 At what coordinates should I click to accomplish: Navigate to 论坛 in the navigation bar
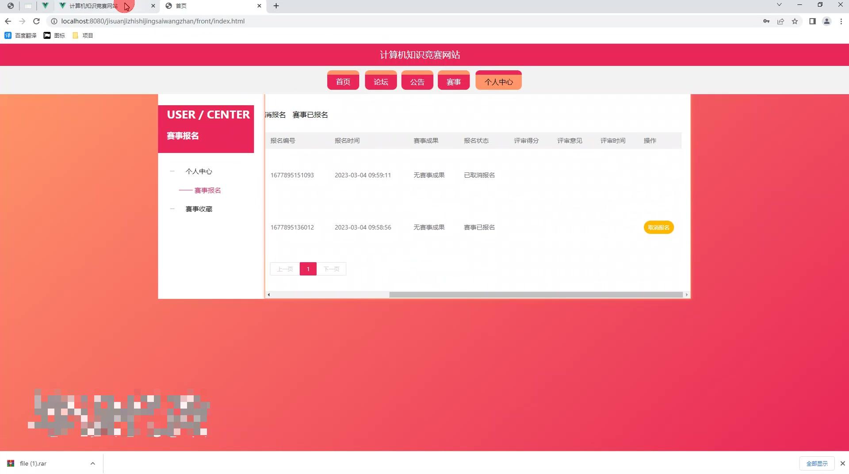coord(380,81)
